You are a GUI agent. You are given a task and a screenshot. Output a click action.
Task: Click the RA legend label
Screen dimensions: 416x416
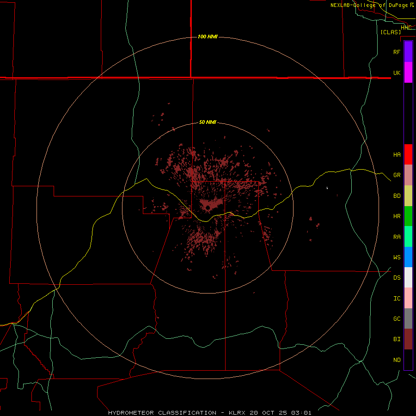[397, 237]
